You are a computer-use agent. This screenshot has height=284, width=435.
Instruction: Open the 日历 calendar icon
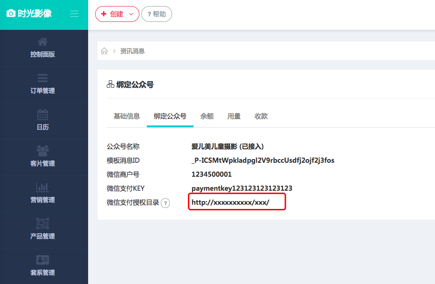42,114
